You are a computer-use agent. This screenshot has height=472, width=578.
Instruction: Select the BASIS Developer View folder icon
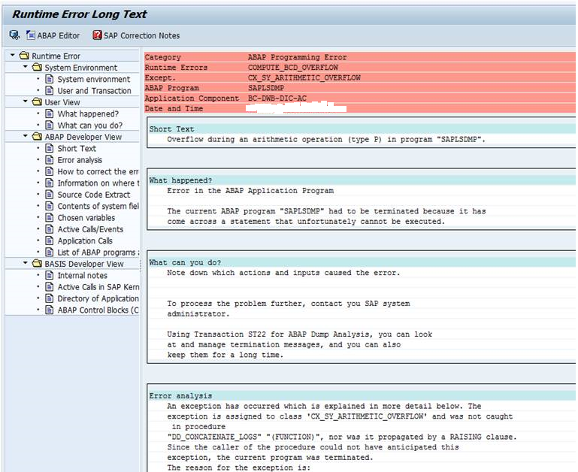point(38,263)
